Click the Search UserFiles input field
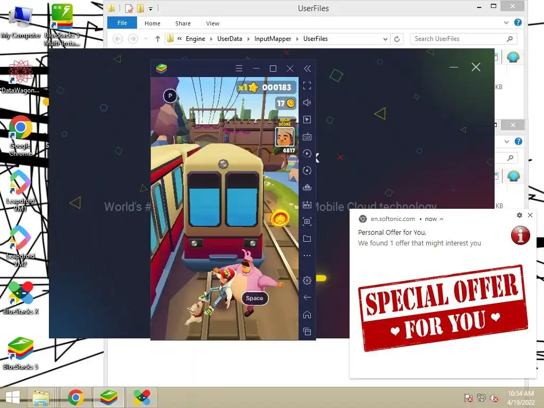 (463, 39)
